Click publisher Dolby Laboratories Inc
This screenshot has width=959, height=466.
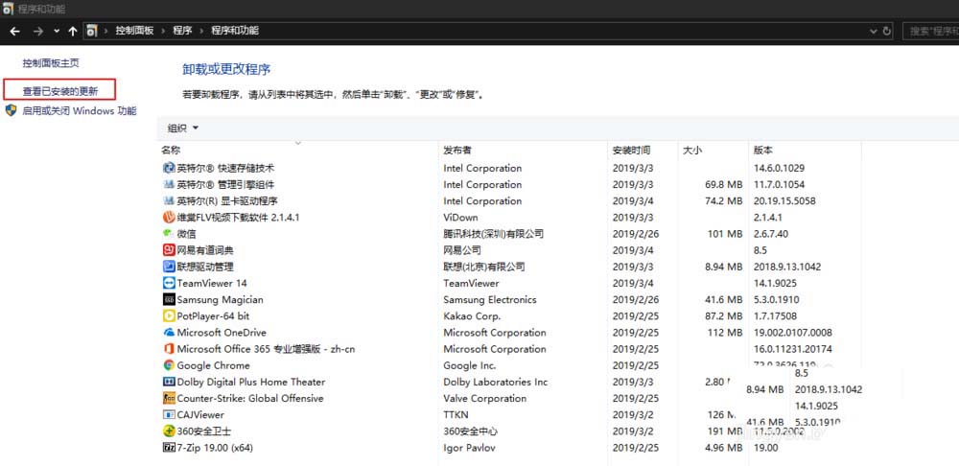point(496,382)
